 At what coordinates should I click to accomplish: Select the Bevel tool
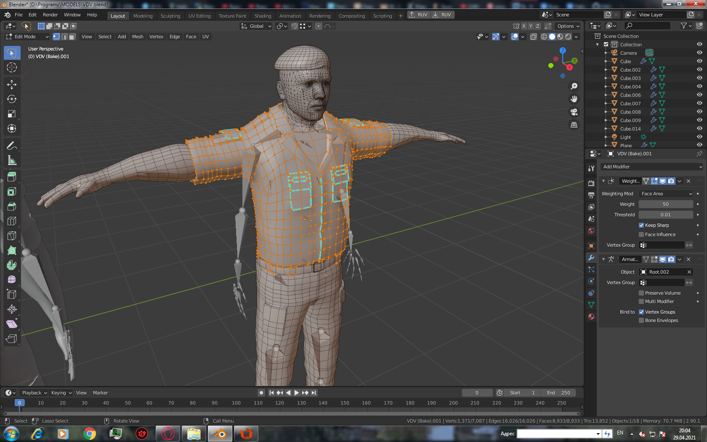click(12, 207)
